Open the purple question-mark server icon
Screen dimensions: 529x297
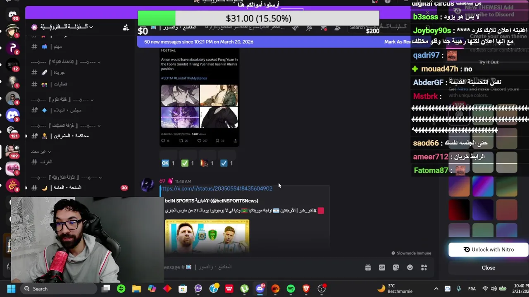[x=12, y=48]
